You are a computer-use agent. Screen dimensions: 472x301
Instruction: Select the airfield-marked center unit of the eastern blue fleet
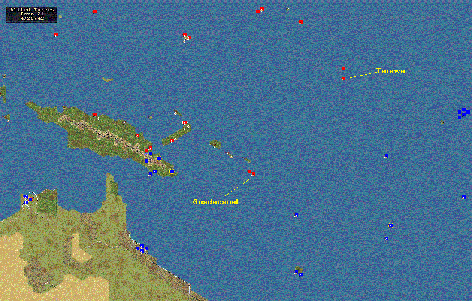pos(464,115)
